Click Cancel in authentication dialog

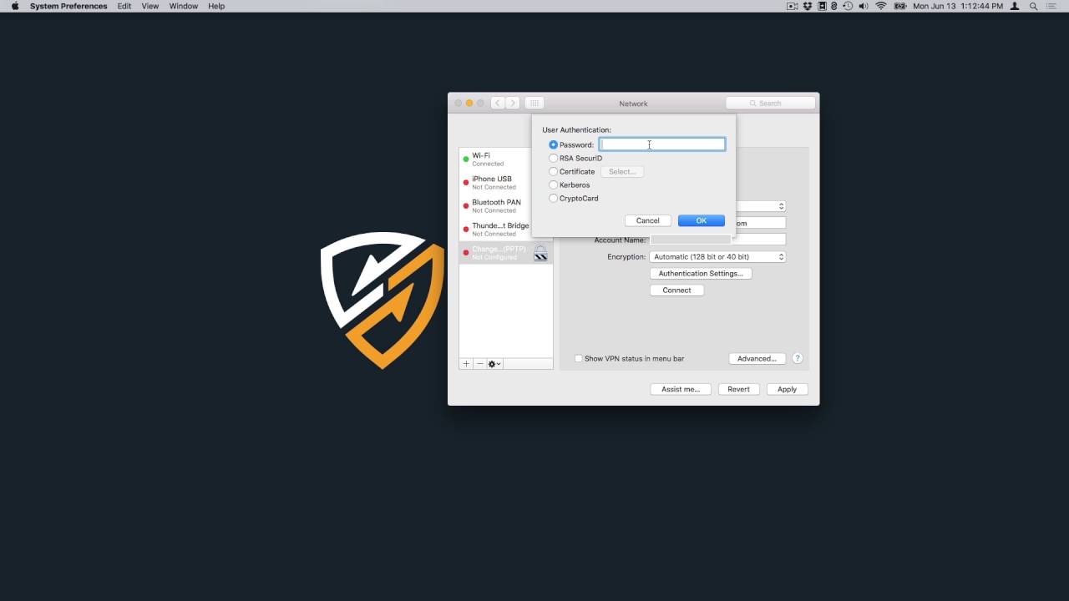click(648, 220)
